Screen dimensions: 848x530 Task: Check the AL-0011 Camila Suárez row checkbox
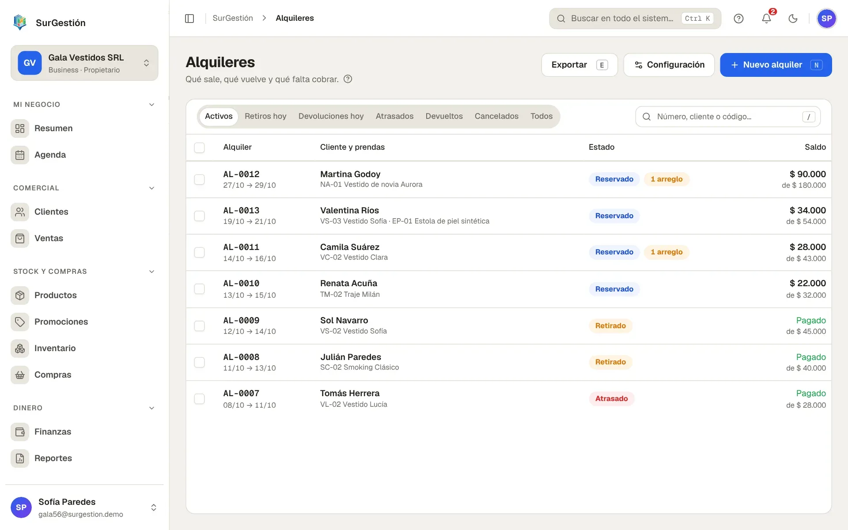click(200, 252)
